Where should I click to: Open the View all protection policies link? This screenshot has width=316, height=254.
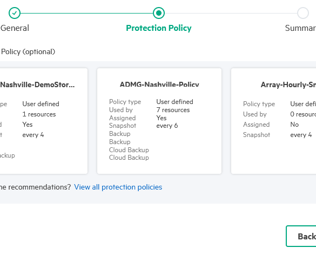pos(118,187)
